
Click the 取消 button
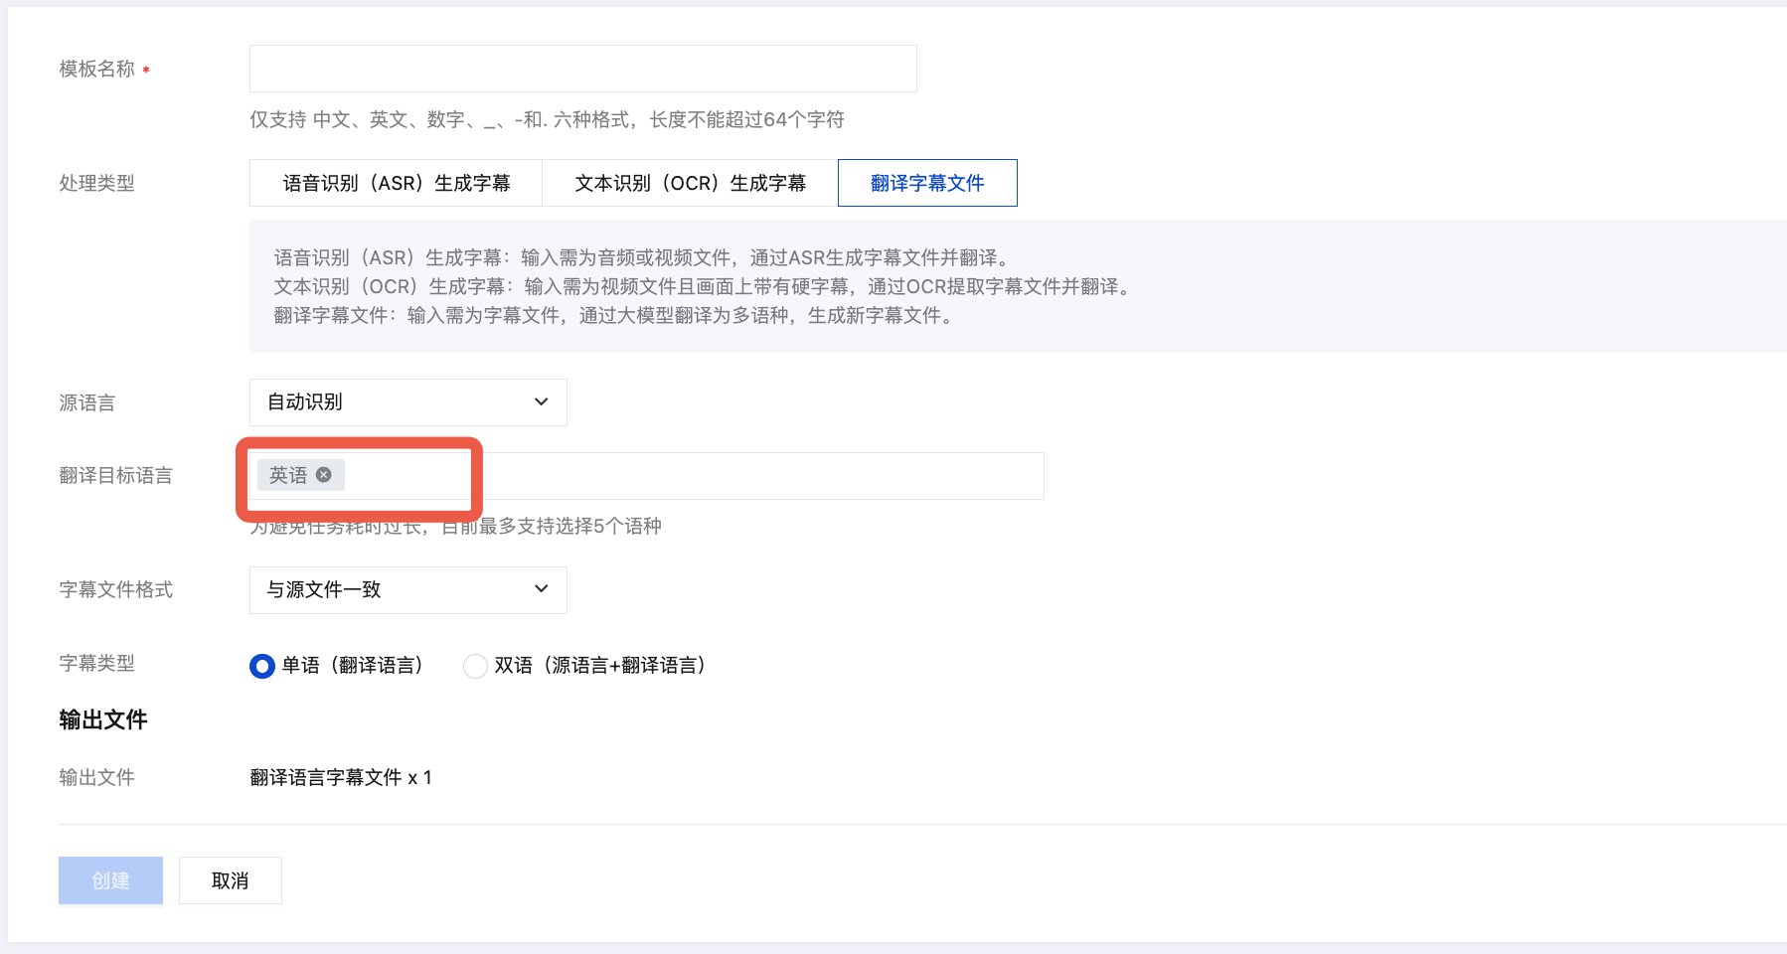[x=230, y=880]
